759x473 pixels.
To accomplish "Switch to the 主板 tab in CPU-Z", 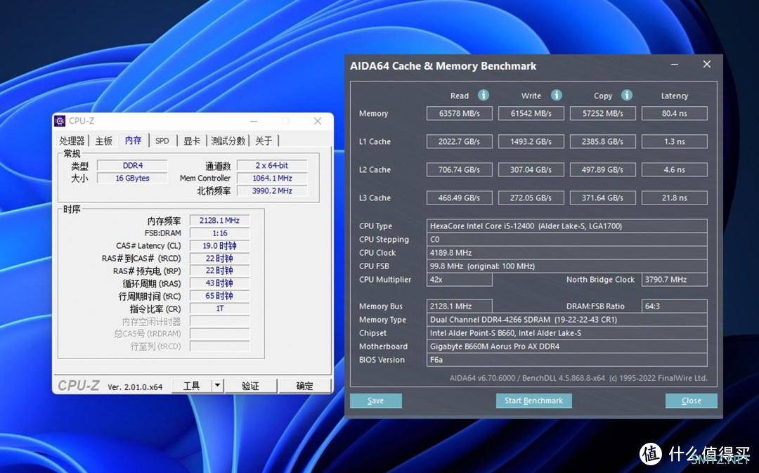I will (x=103, y=141).
